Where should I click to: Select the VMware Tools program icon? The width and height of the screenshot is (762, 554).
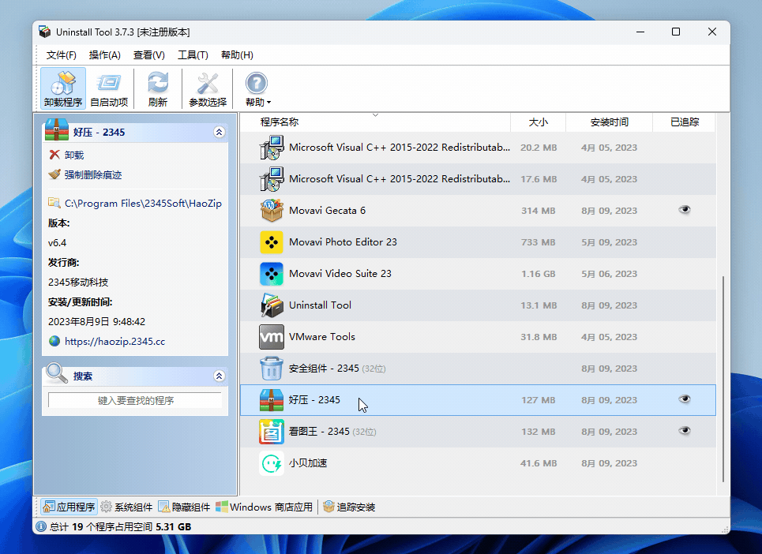271,336
